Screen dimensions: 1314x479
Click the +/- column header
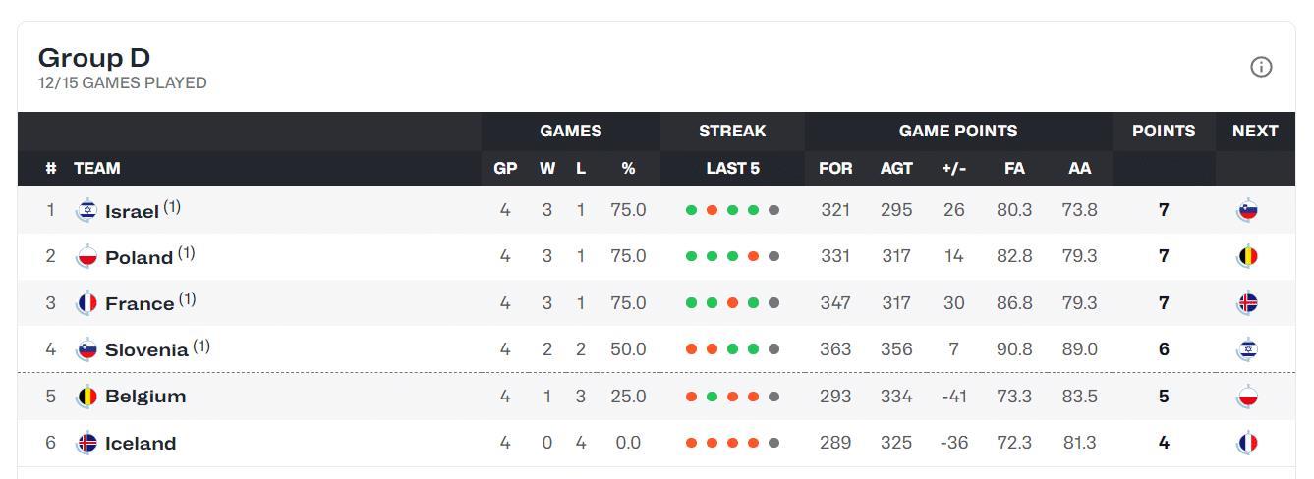(x=953, y=168)
